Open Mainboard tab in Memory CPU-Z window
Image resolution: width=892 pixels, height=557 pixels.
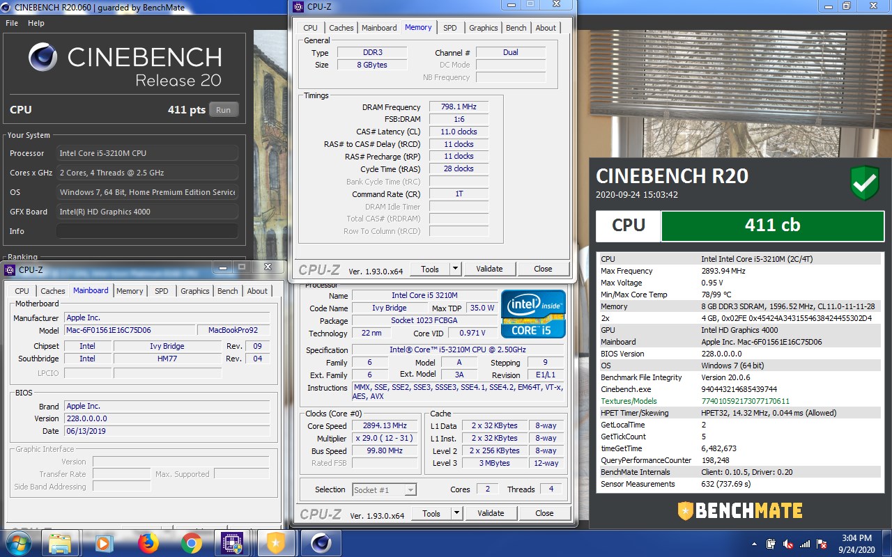[x=379, y=28]
